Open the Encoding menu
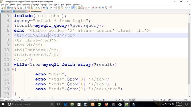191x107 pixels. (26, 5)
